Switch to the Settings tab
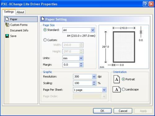Image resolution: width=155 pixels, height=116 pixels. [x=9, y=12]
